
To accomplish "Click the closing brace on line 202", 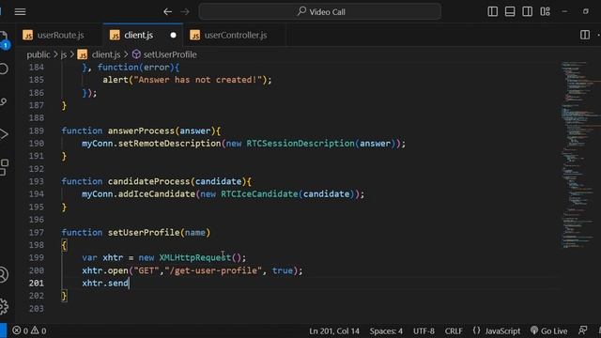I will coord(64,296).
